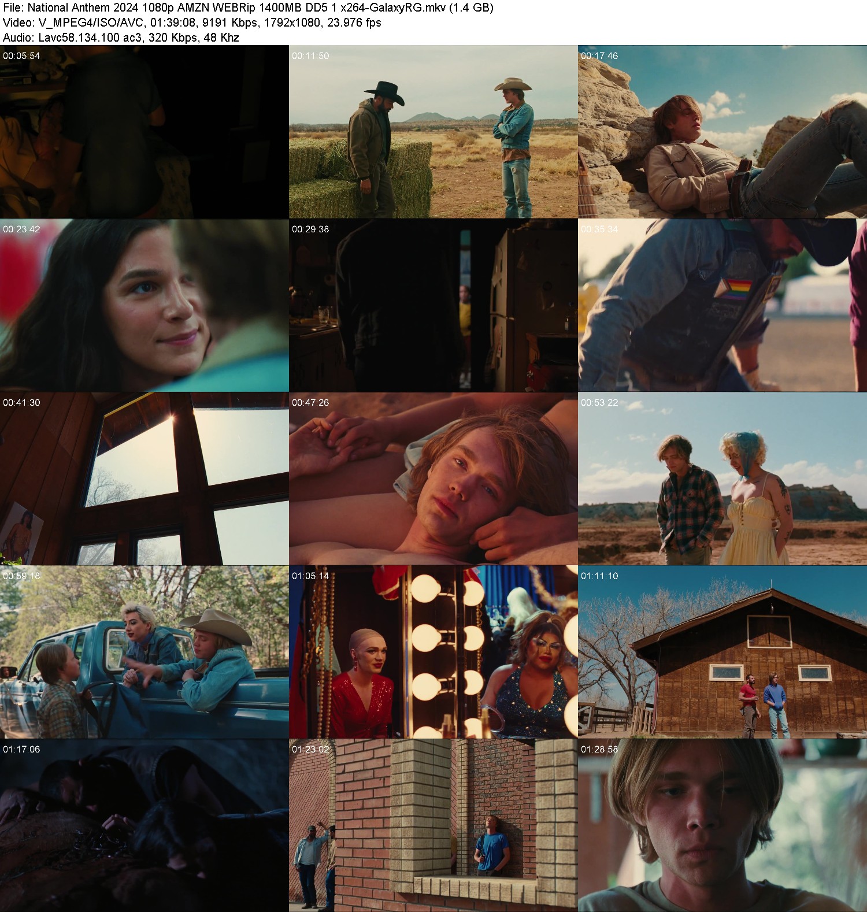Click the 00:41:30 window with sunlight thumbnail
The image size is (867, 912).
click(144, 479)
